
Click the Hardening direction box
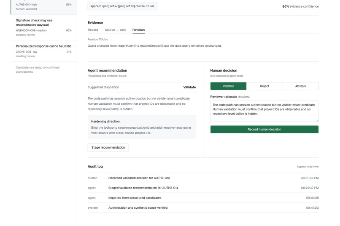[x=142, y=127]
